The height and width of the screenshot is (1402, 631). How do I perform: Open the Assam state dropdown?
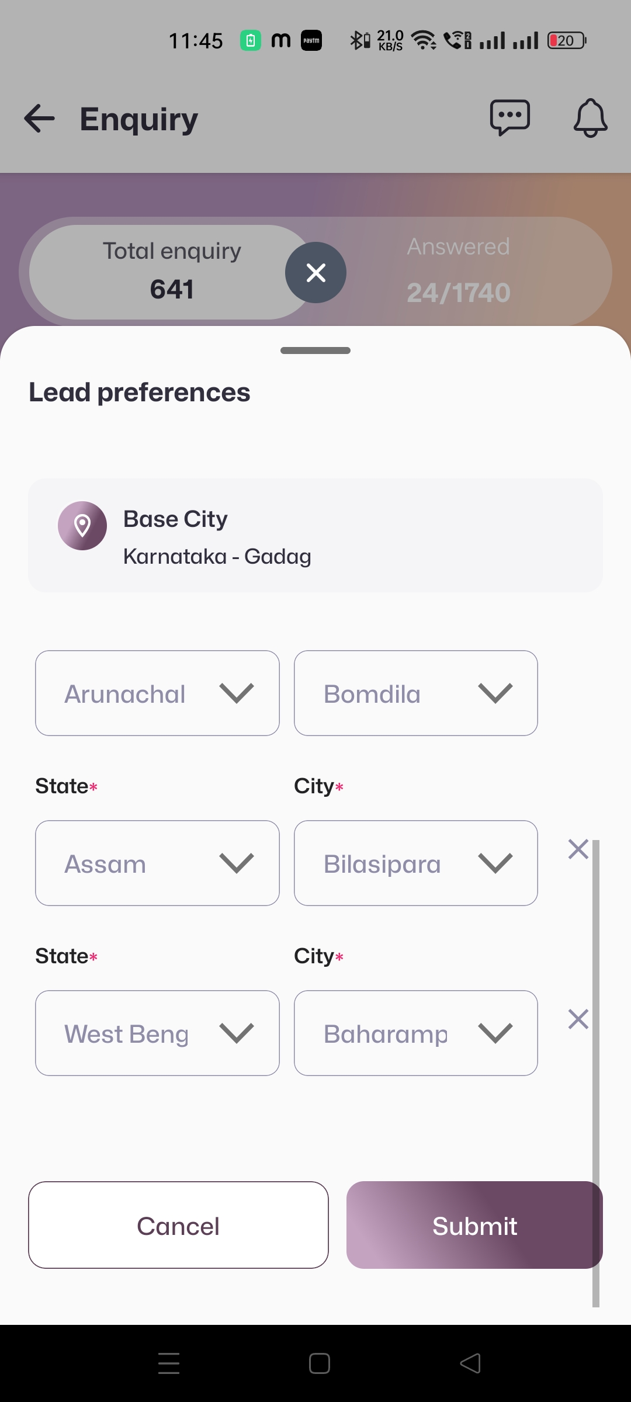point(157,863)
